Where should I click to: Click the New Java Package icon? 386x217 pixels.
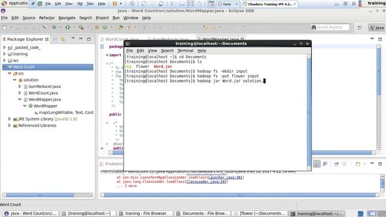tap(96, 27)
